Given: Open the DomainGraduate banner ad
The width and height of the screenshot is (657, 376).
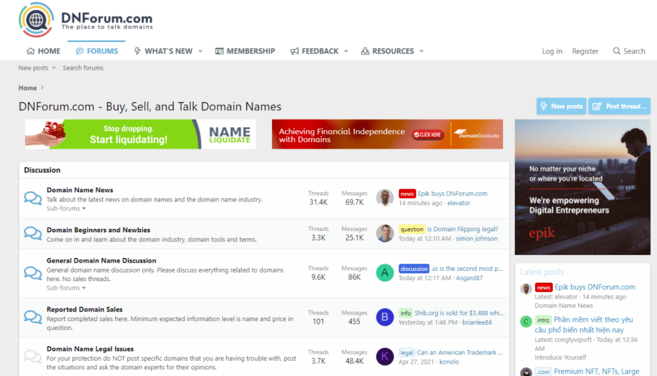Looking at the screenshot, I should [387, 134].
